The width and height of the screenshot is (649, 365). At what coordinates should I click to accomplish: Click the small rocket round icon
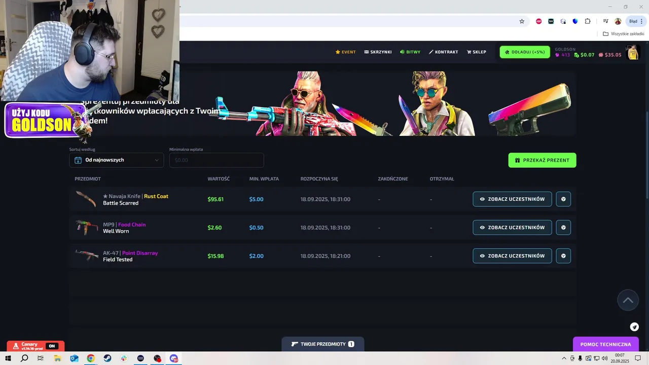634,327
